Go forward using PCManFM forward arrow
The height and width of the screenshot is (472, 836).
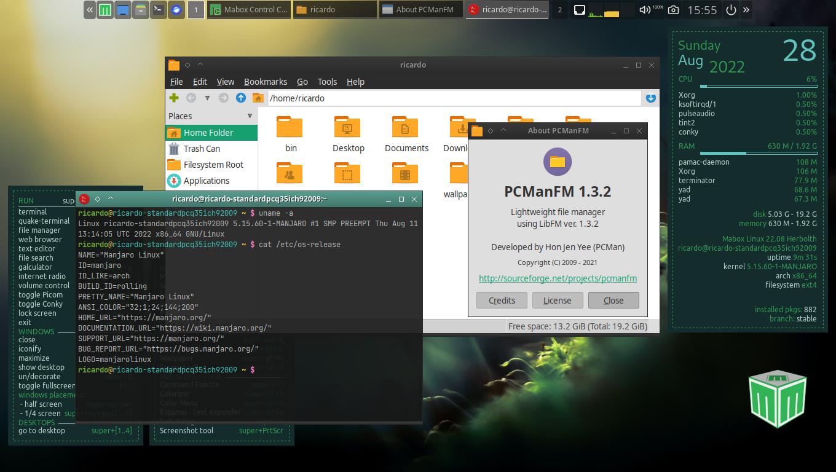pos(224,98)
